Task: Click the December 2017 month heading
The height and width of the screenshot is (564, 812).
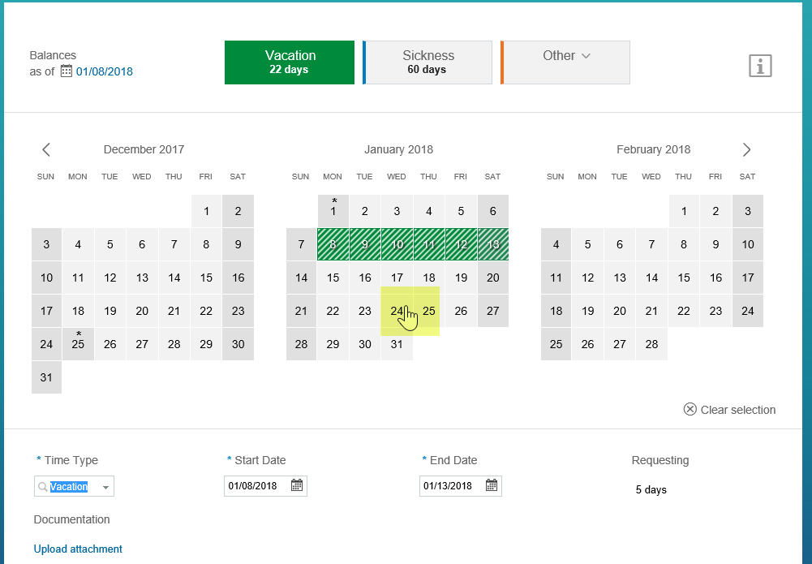Action: 144,149
